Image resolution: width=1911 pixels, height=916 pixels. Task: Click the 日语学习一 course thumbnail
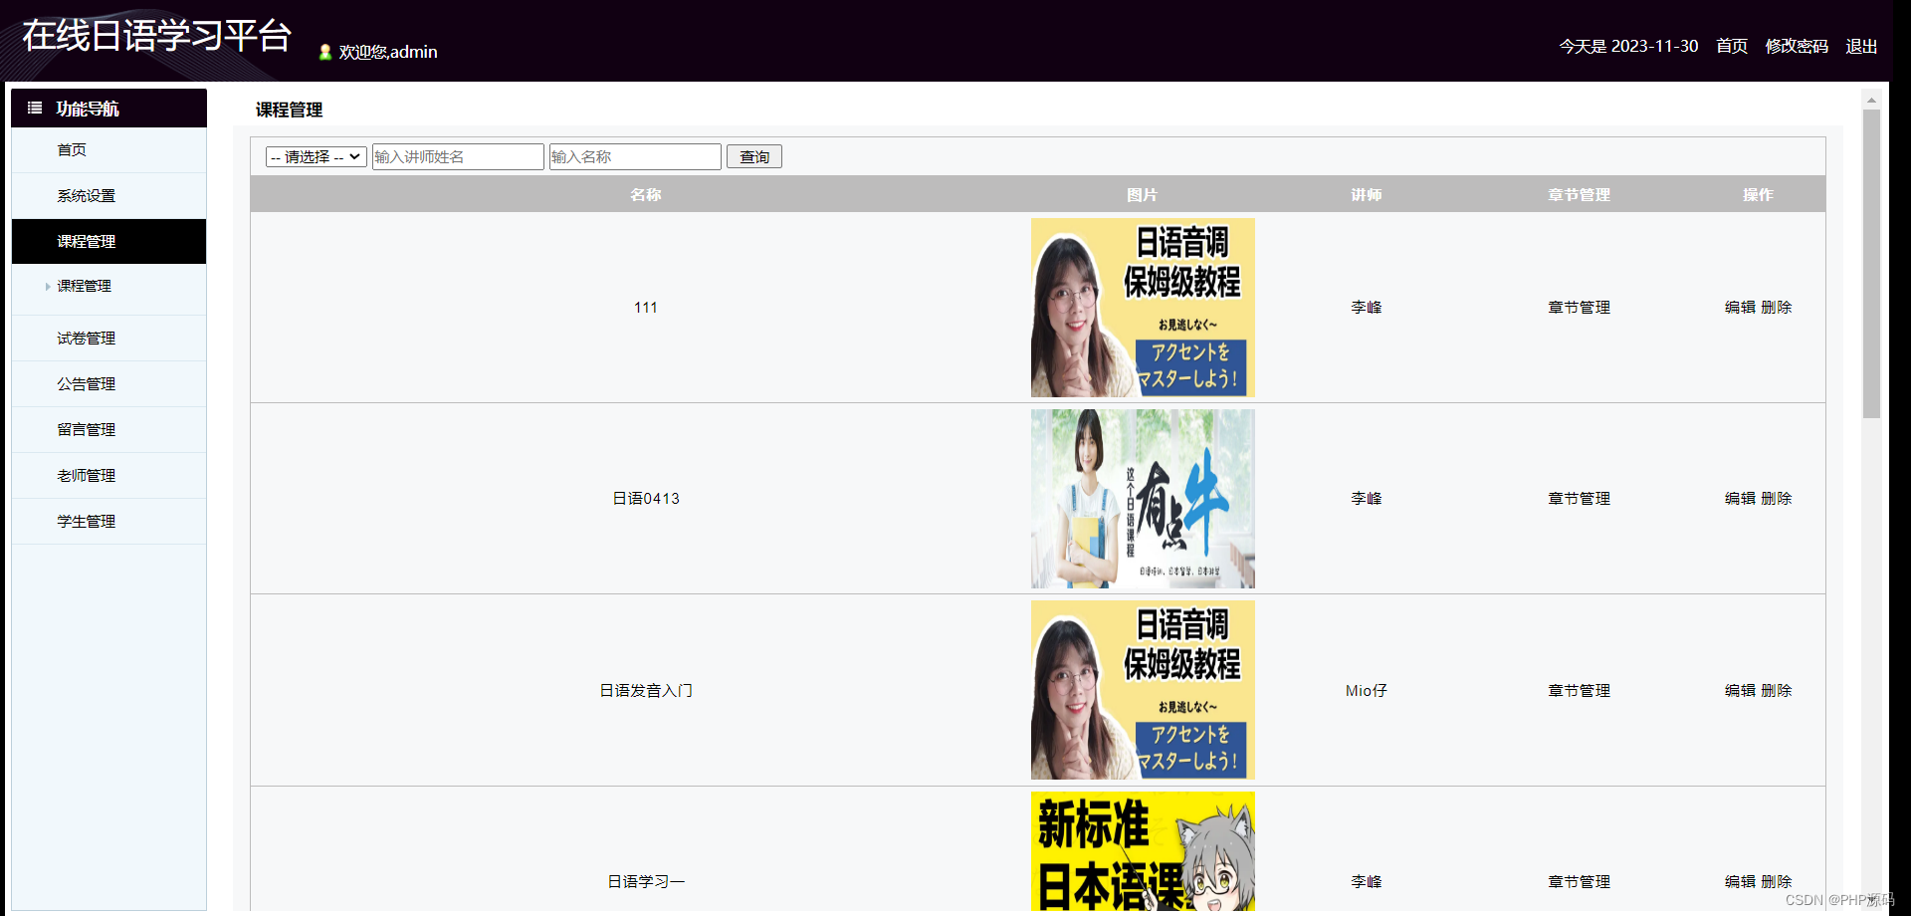tap(1143, 851)
